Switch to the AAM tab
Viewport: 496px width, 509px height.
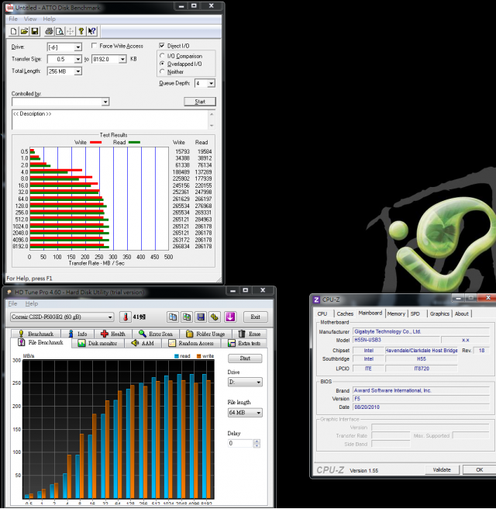[x=143, y=343]
